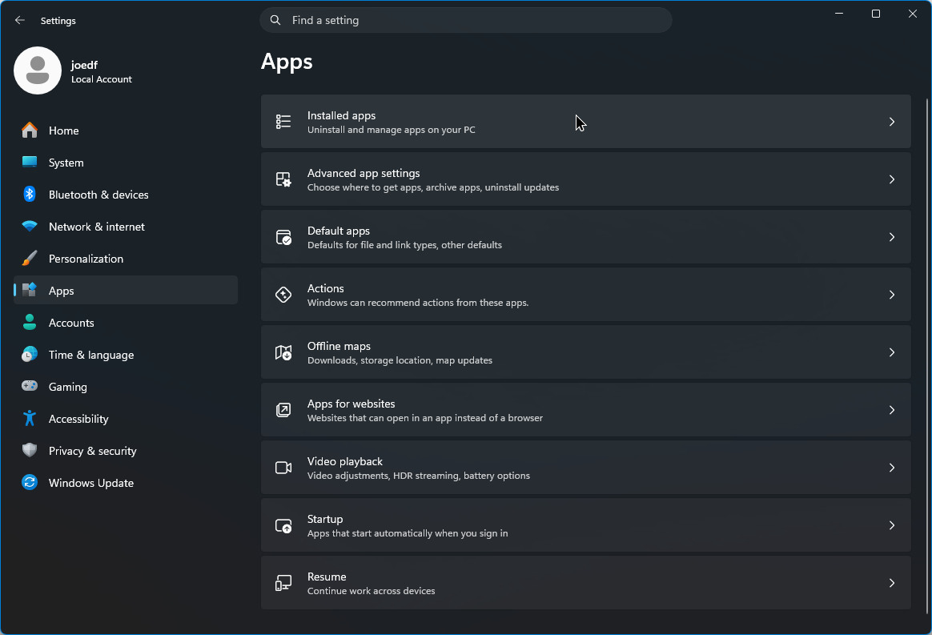932x635 pixels.
Task: Click the Apps for websites icon
Action: coord(283,410)
